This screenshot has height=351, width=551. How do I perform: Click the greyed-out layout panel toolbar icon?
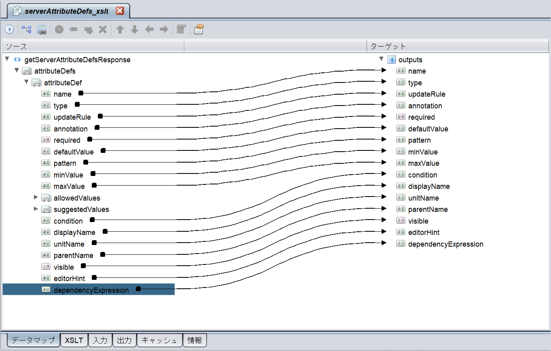click(181, 29)
